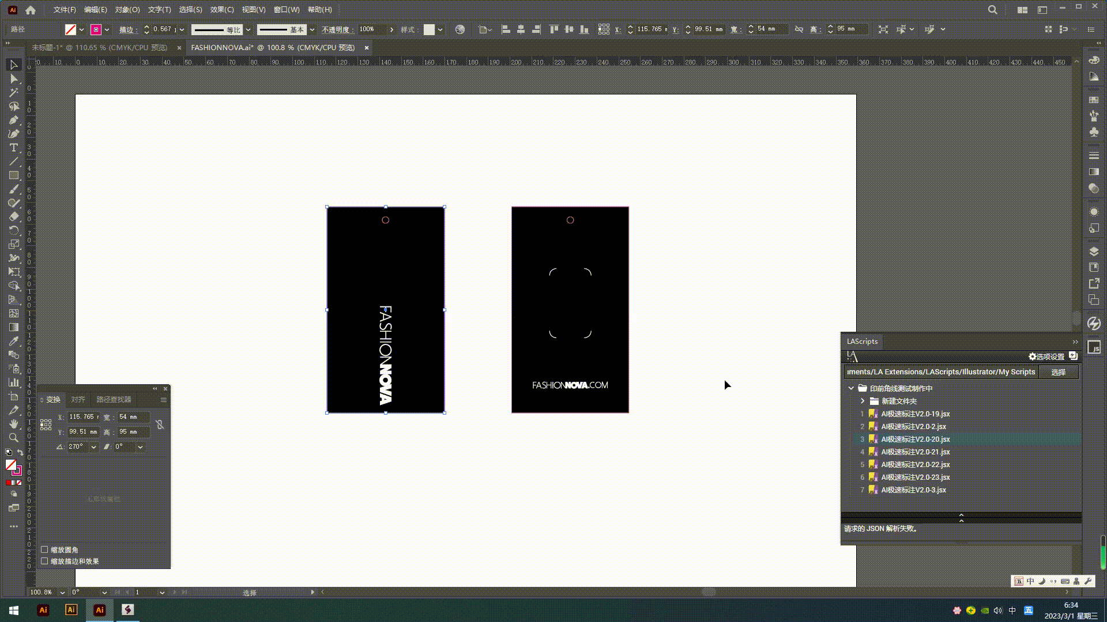Open the Layers panel icon
1107x622 pixels.
1094,252
